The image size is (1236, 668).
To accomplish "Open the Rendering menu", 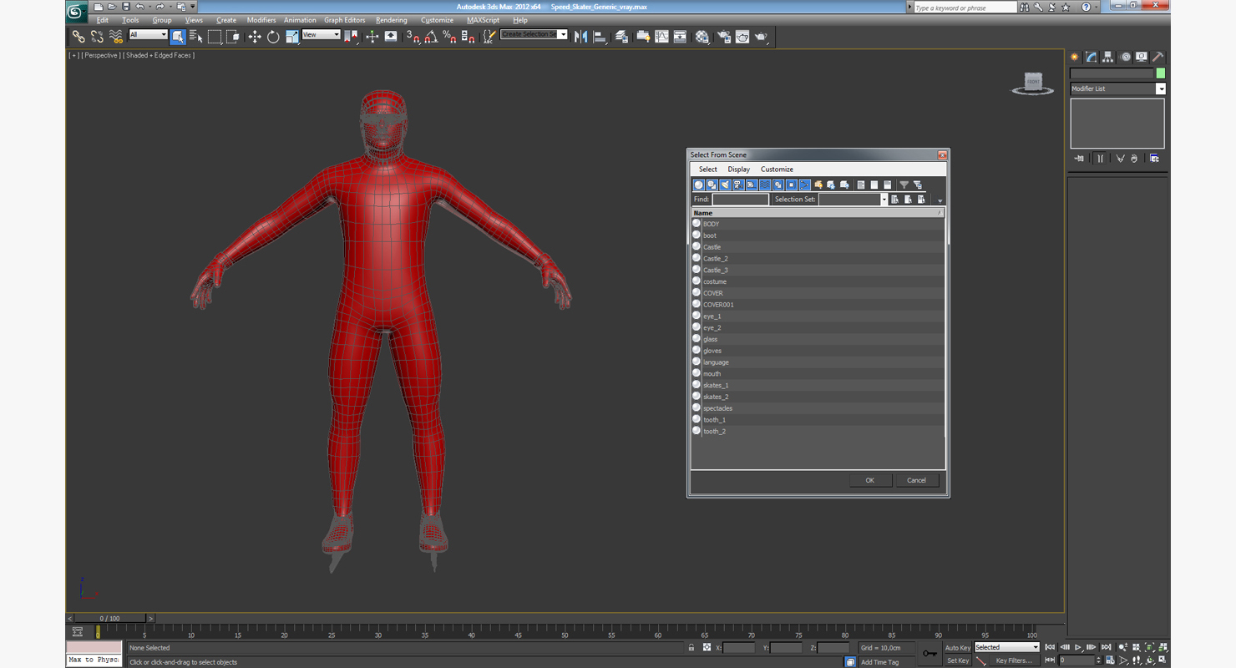I will click(x=392, y=20).
